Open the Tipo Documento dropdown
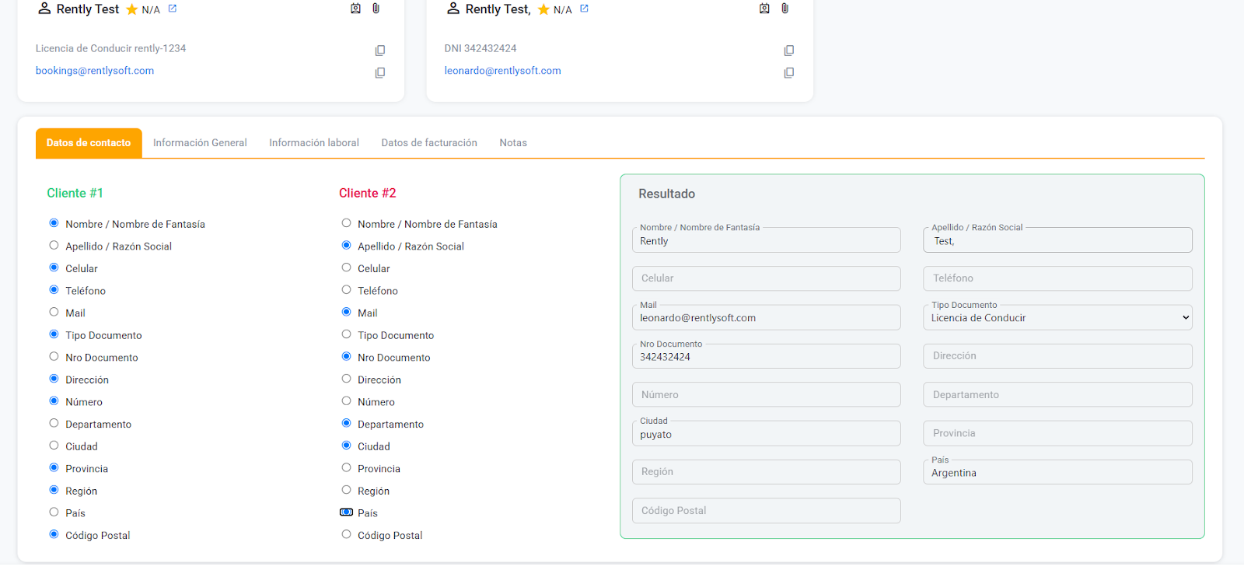Image resolution: width=1244 pixels, height=570 pixels. (1057, 317)
